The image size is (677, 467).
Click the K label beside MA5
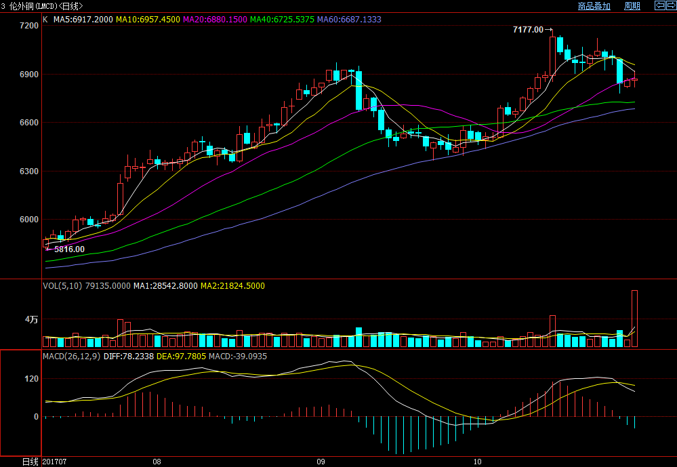coord(45,20)
